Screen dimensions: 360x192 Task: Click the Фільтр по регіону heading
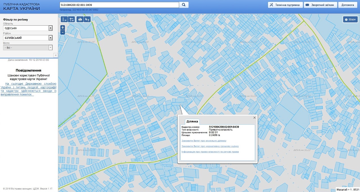[x=15, y=19]
